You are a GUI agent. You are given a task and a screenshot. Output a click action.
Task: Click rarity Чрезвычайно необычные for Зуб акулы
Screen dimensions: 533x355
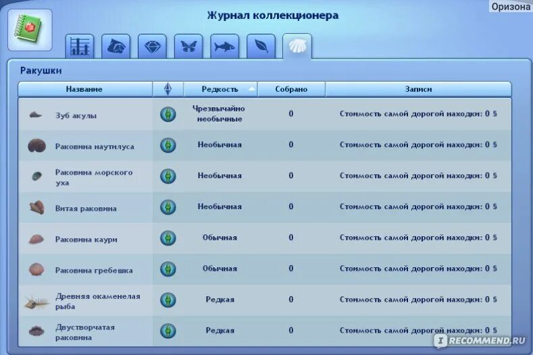(219, 114)
